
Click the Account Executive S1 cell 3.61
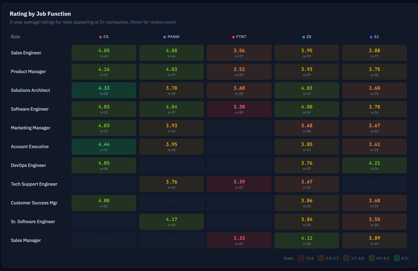(374, 147)
